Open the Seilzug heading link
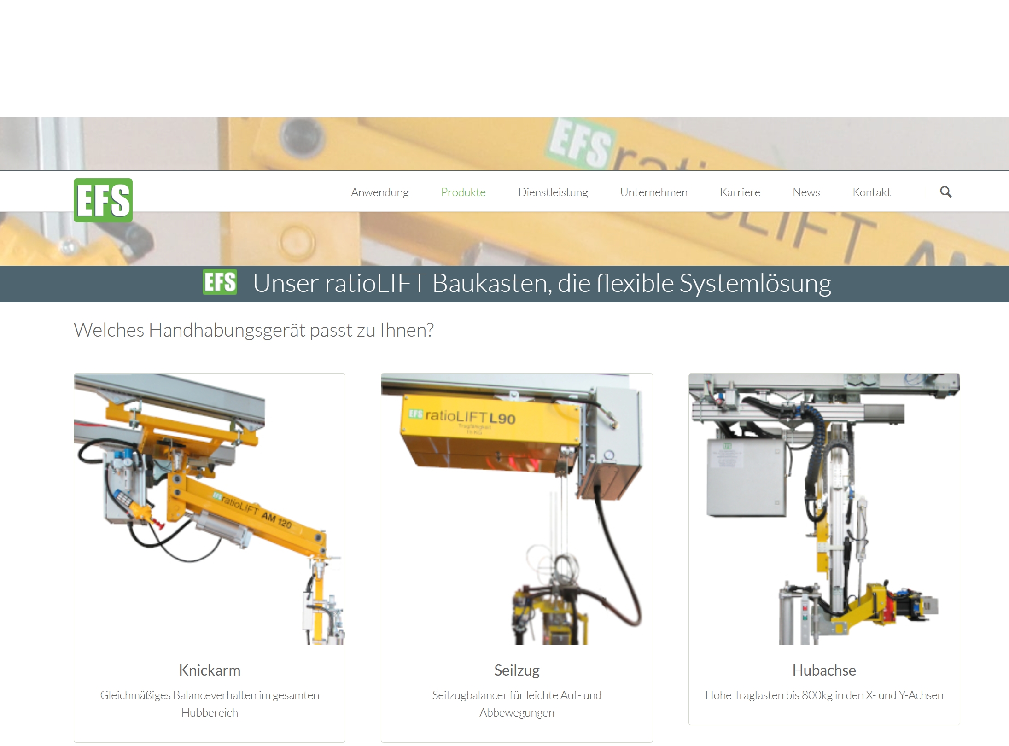 pos(517,670)
